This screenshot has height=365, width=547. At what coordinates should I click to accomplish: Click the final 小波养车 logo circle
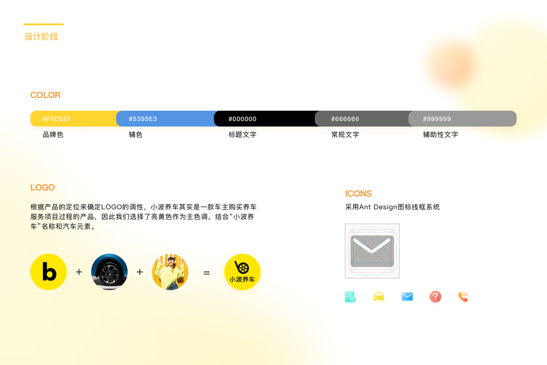[x=243, y=272]
